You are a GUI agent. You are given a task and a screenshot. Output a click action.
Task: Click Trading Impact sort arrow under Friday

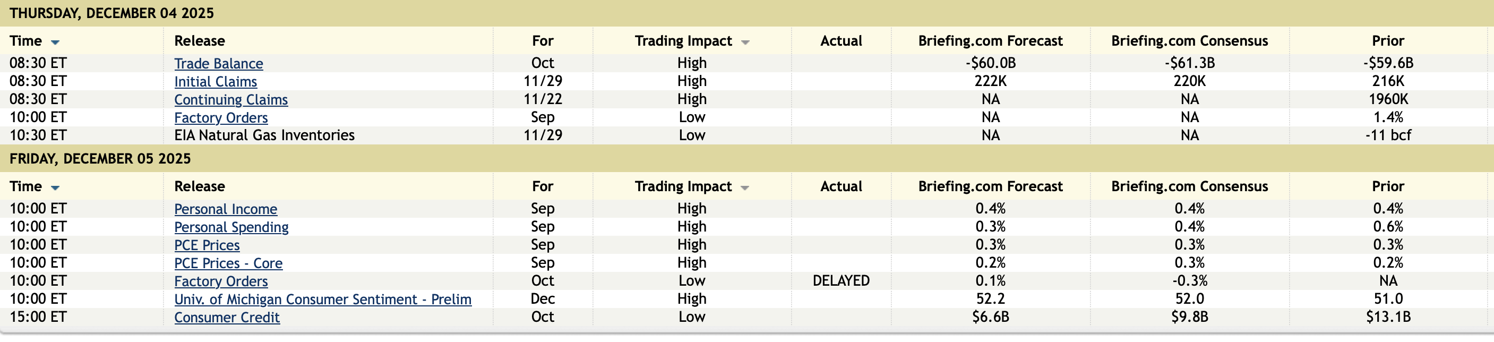click(x=745, y=188)
